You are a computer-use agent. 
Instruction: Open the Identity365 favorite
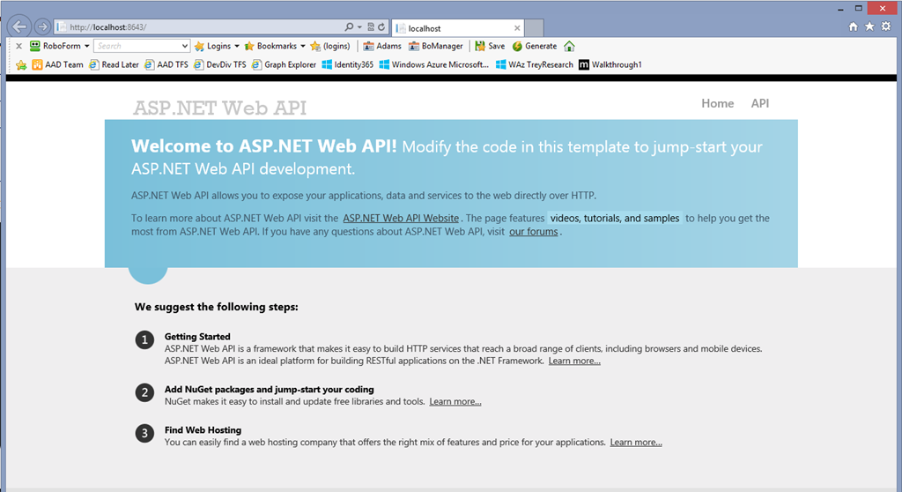(347, 64)
